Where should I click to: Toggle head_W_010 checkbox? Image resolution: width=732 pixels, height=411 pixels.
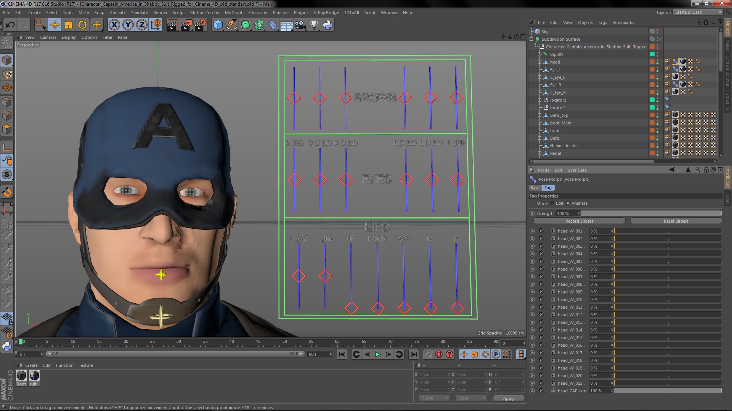[541, 299]
